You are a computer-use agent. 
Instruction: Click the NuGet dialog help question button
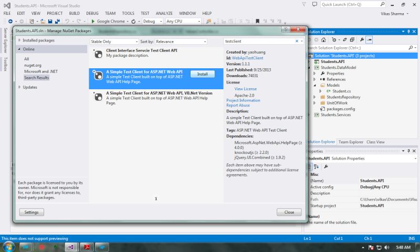[286, 29]
